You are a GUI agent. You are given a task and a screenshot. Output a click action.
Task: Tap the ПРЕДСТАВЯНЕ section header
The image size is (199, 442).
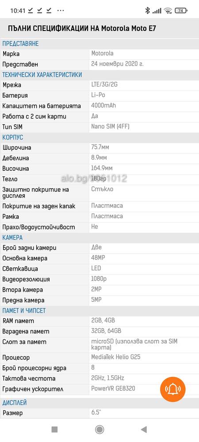[21, 44]
